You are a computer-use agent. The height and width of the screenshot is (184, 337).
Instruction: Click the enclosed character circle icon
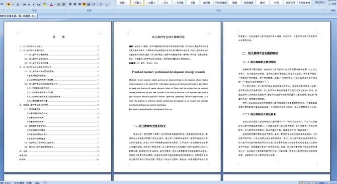(63, 5)
